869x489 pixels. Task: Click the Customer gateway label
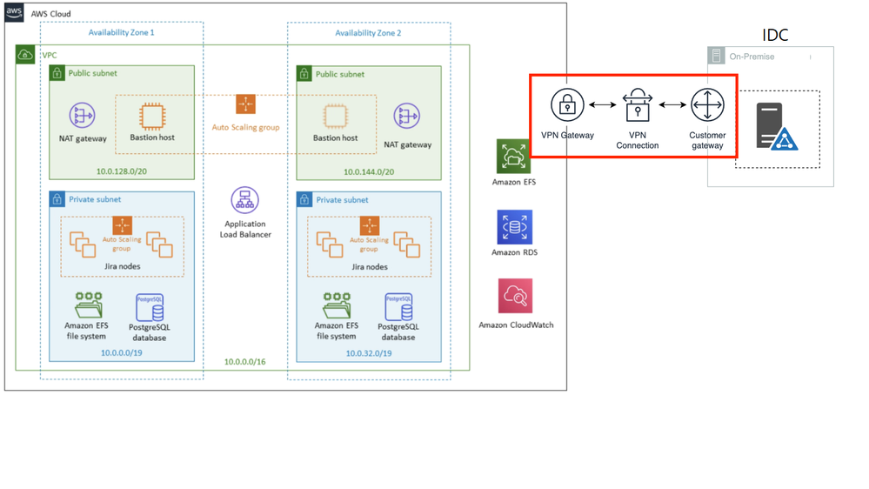click(x=707, y=140)
